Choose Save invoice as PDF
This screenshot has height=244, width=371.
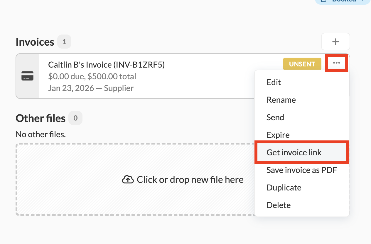click(301, 170)
